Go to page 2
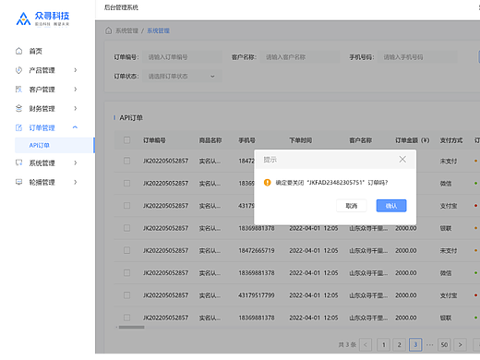This screenshot has height=360, width=480. (399, 344)
